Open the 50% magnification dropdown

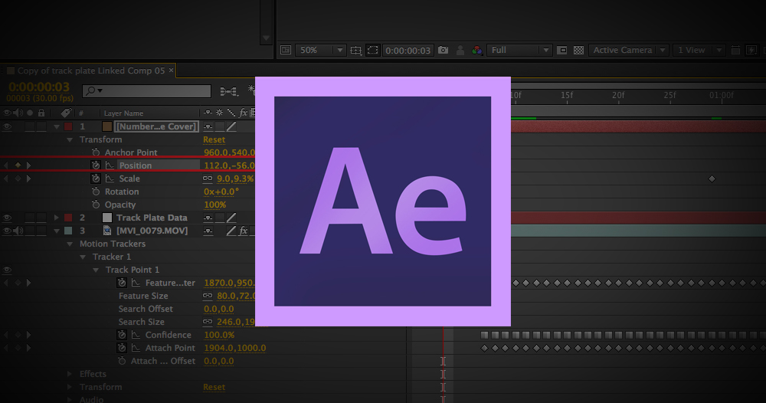tap(320, 50)
